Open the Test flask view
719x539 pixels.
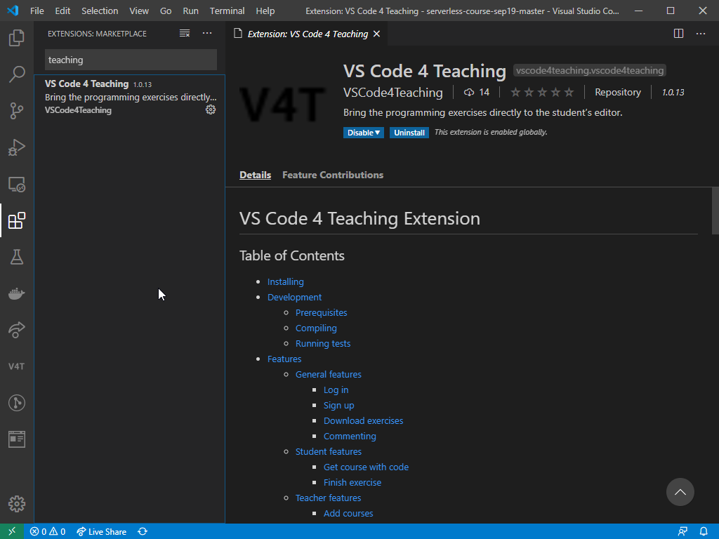(17, 257)
